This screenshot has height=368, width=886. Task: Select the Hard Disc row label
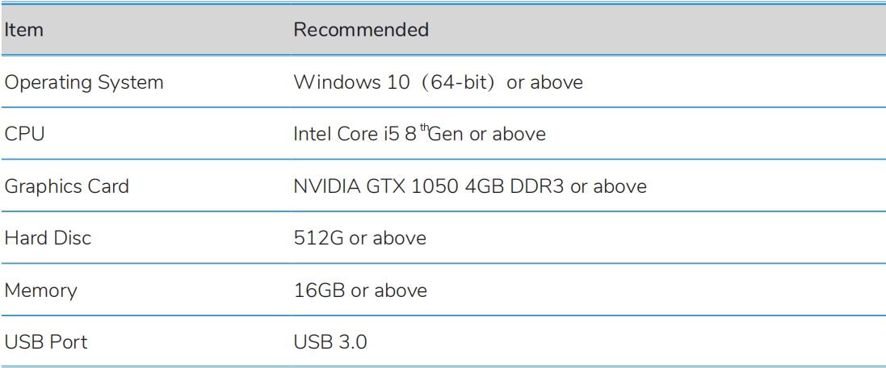(48, 238)
